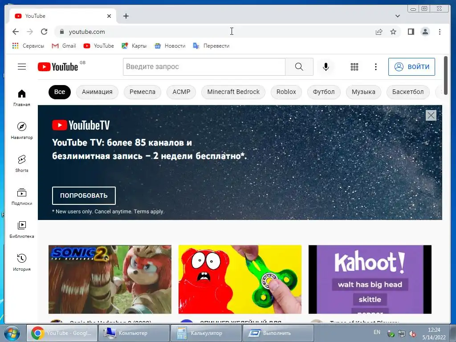Share this page using the share icon
This screenshot has width=456, height=342.
pos(379,32)
